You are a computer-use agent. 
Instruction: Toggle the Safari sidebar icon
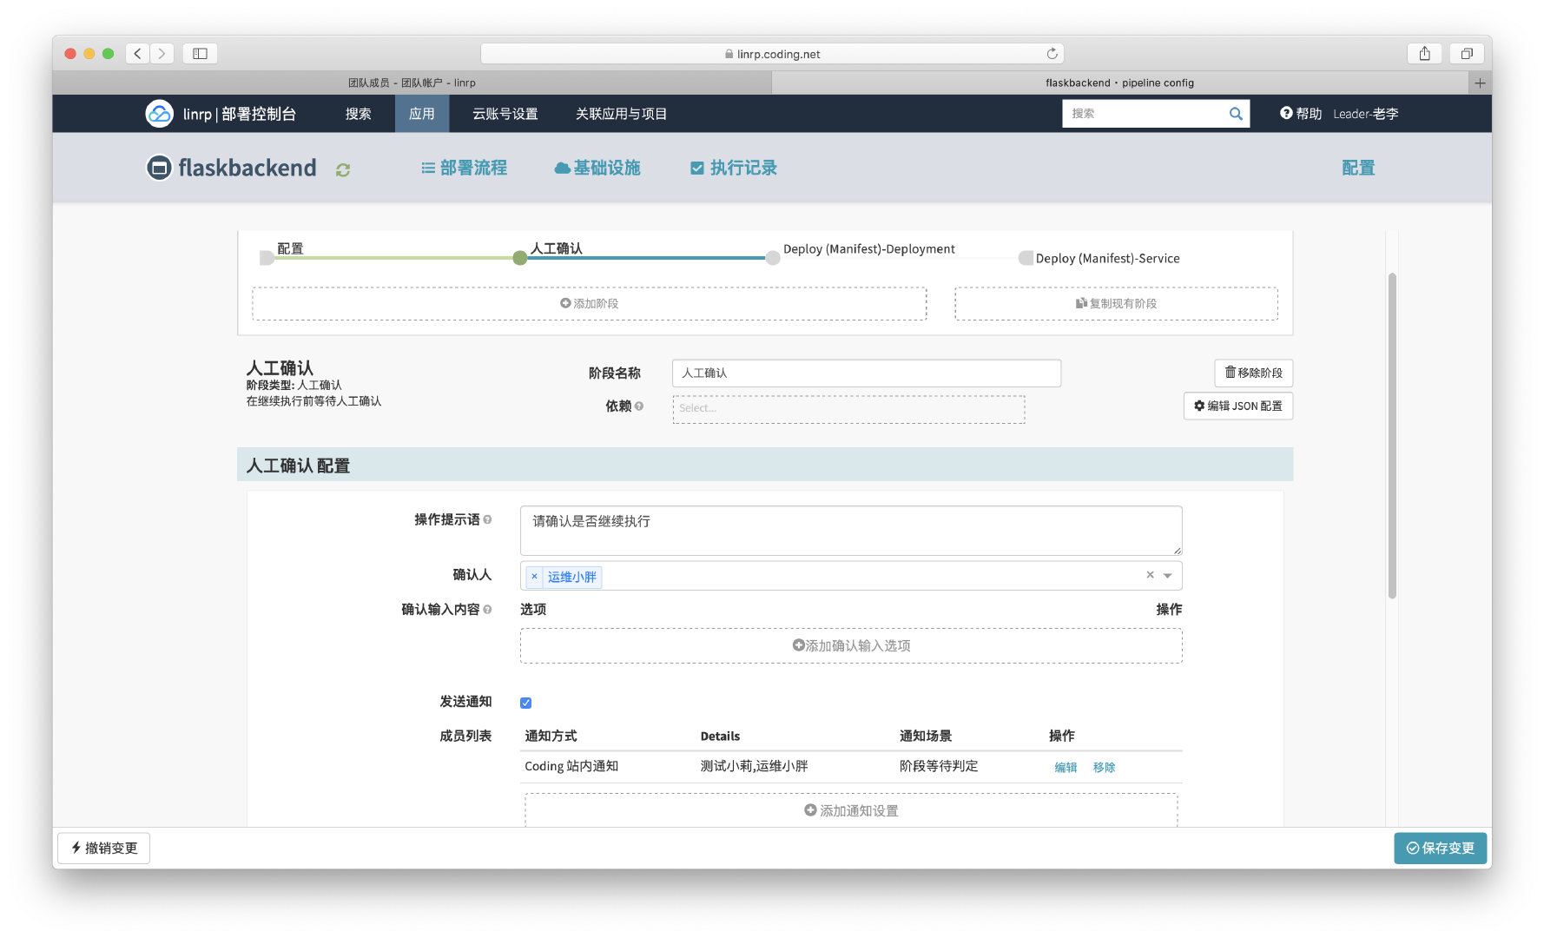(x=200, y=54)
